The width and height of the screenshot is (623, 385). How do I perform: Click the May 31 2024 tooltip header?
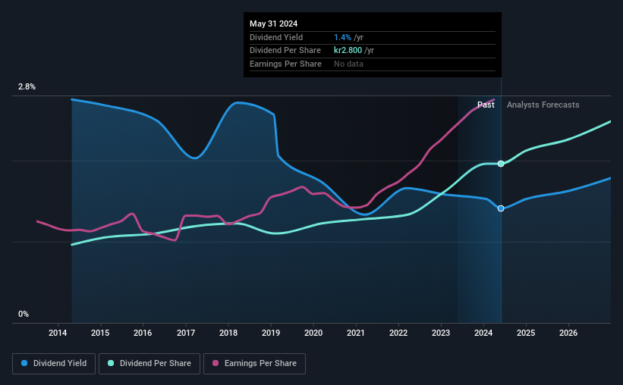273,23
